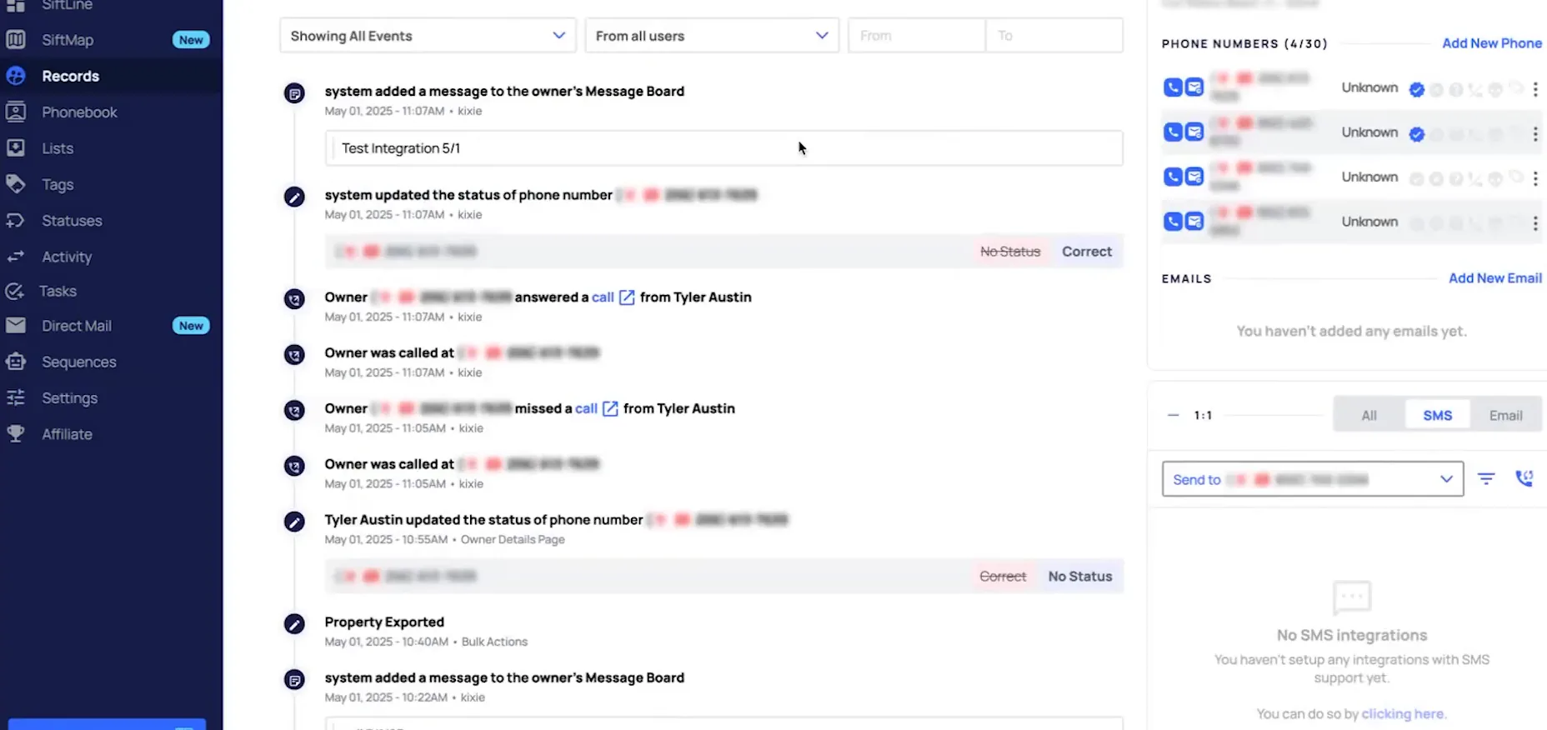Follow the 'clicking here' SMS integration link
Image resolution: width=1547 pixels, height=730 pixels.
[x=1402, y=714]
